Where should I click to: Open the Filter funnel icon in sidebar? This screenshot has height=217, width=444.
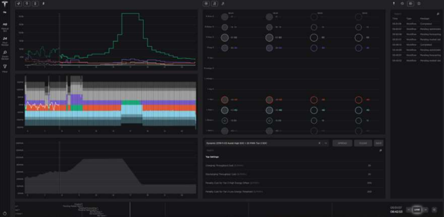tap(5, 67)
